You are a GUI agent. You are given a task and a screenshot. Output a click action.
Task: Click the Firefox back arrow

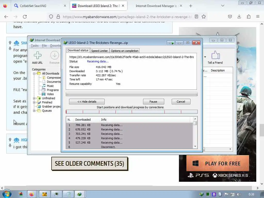coord(6,17)
